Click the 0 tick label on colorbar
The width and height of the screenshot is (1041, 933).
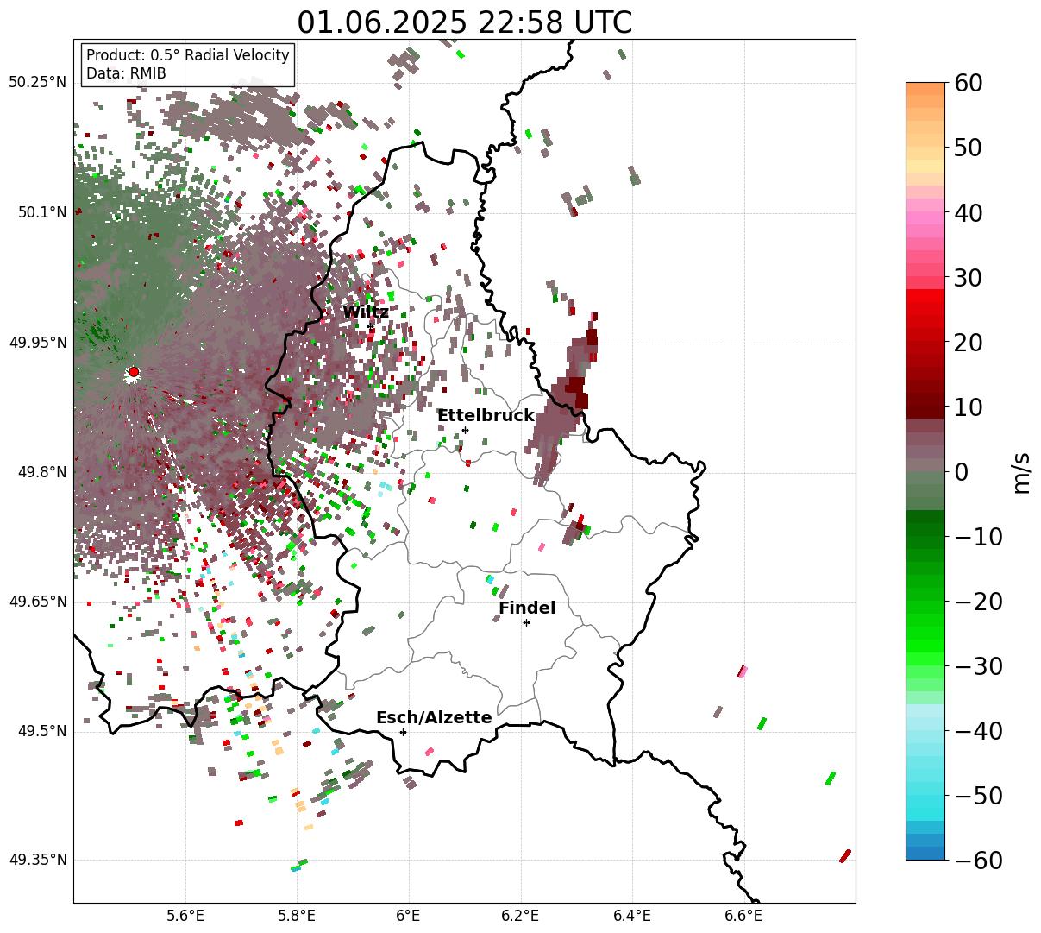click(x=962, y=472)
